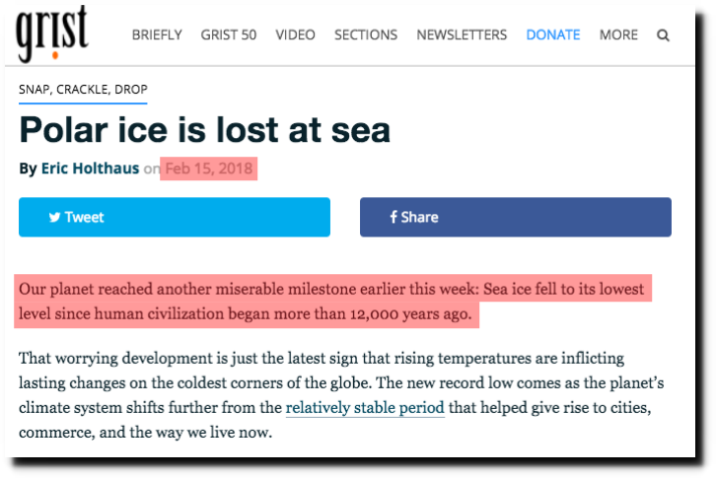Expand the More menu
This screenshot has width=716, height=478.
tap(618, 34)
